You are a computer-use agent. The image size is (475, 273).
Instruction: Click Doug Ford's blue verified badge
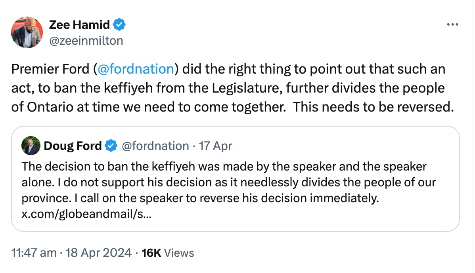pyautogui.click(x=111, y=146)
